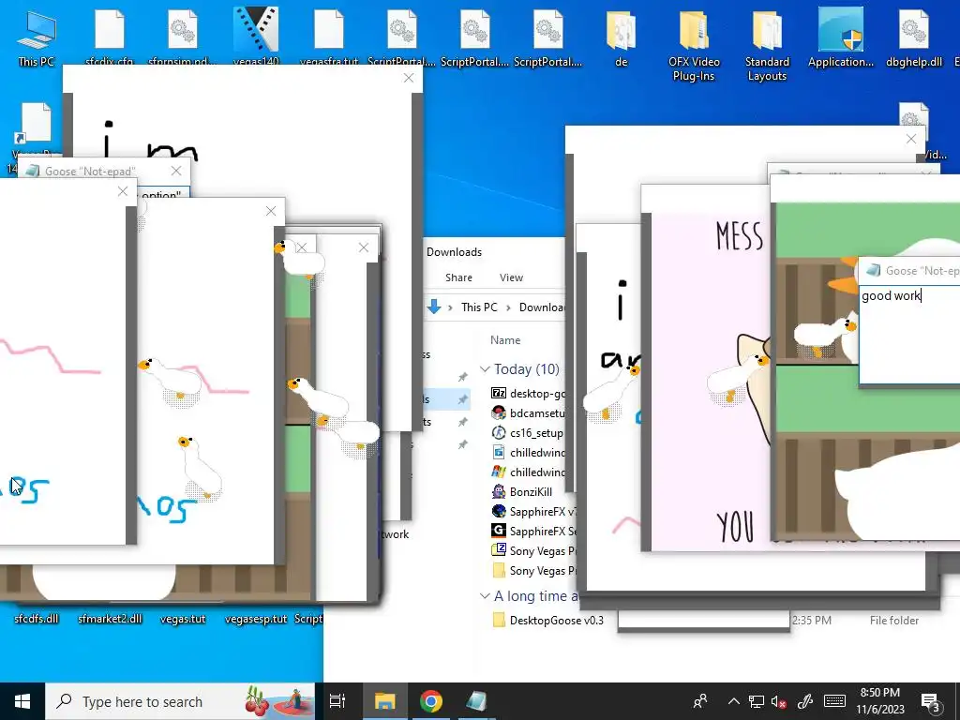Click in the 'good work' Goose Not-epad text
The height and width of the screenshot is (720, 960).
point(891,295)
